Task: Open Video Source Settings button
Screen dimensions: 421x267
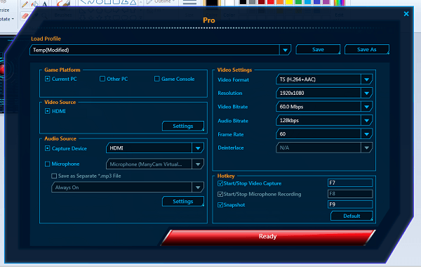Action: coord(183,126)
